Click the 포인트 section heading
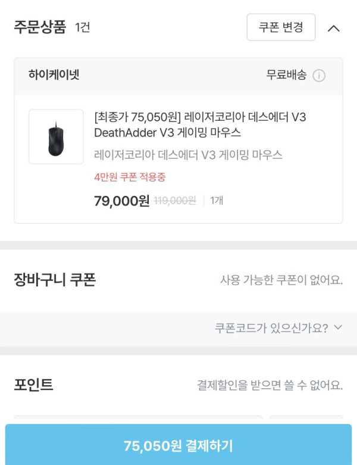Image resolution: width=357 pixels, height=465 pixels. 34,385
